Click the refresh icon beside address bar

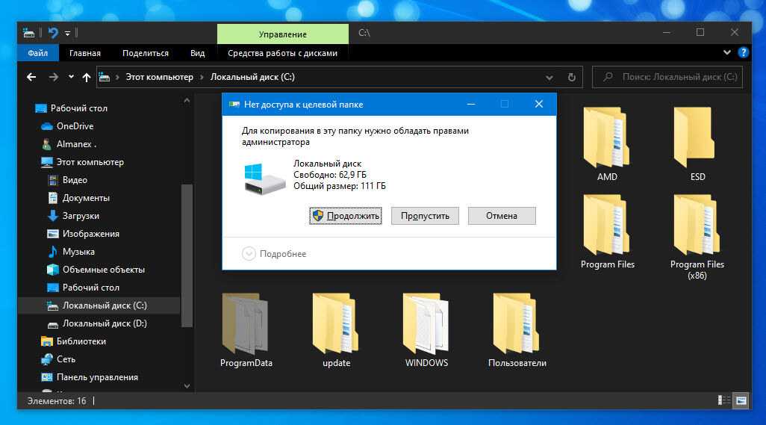coord(571,77)
